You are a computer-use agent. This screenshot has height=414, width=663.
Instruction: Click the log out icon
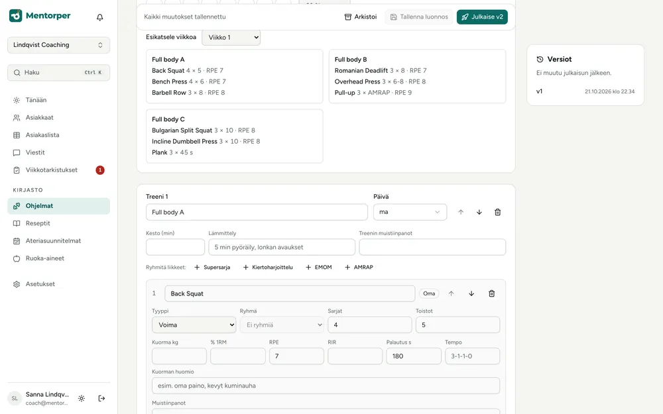101,398
